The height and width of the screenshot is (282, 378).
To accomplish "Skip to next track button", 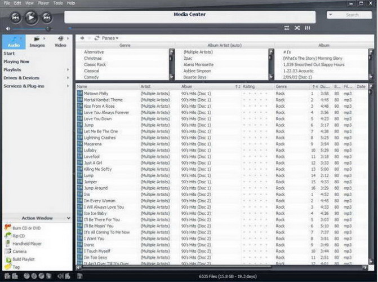I will (x=47, y=17).
